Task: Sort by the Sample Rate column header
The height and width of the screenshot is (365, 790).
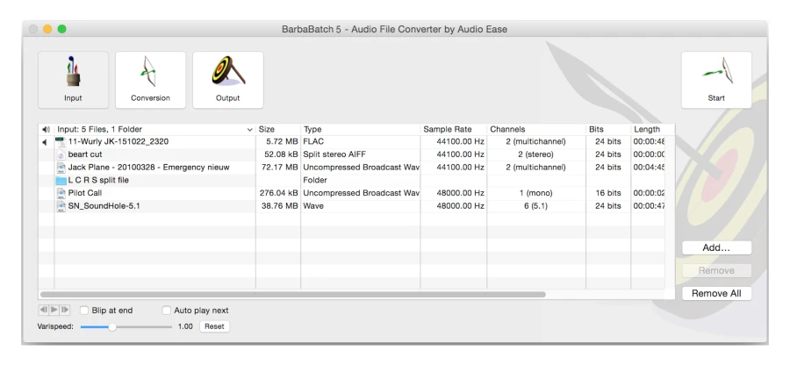Action: [454, 129]
